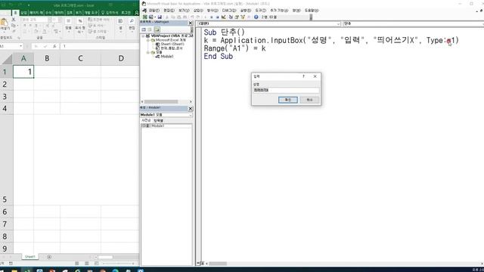Open the 디버그 (Debug) menu in VBA editor
The height and width of the screenshot is (272, 484).
[228, 11]
